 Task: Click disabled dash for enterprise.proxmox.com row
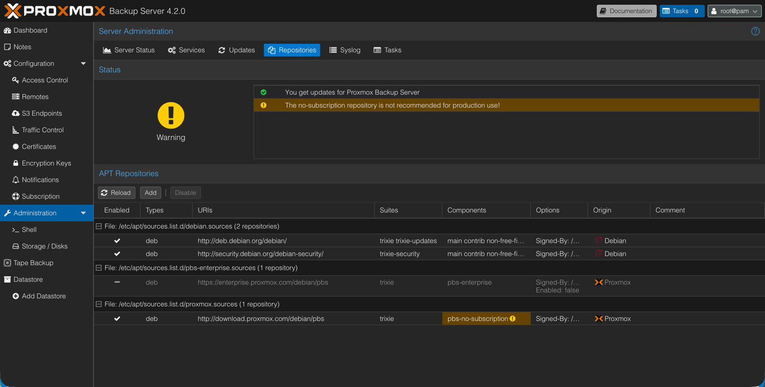[x=117, y=282]
